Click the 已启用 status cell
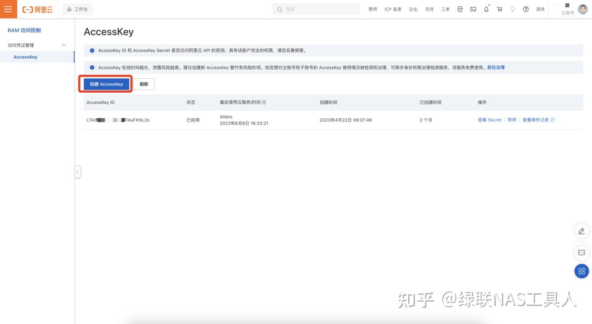This screenshot has height=324, width=592. [x=193, y=120]
